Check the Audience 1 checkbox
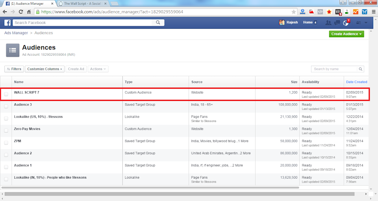Screen dimensions: 378x201 pyautogui.click(x=6, y=167)
